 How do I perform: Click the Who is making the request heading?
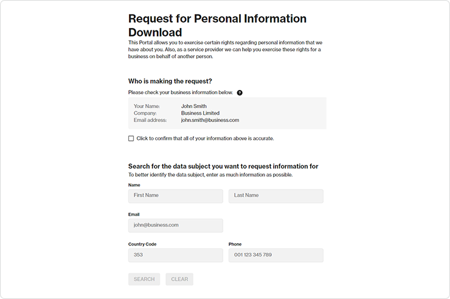(170, 81)
